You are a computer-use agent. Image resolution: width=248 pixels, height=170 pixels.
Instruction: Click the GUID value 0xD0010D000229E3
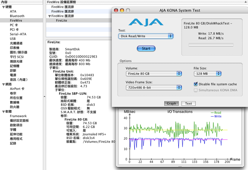pyautogui.click(x=81, y=56)
